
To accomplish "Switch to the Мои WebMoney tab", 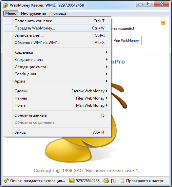I will [126, 41].
